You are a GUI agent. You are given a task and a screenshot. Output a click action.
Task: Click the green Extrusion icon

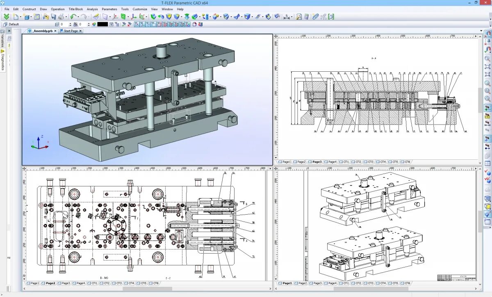click(153, 17)
